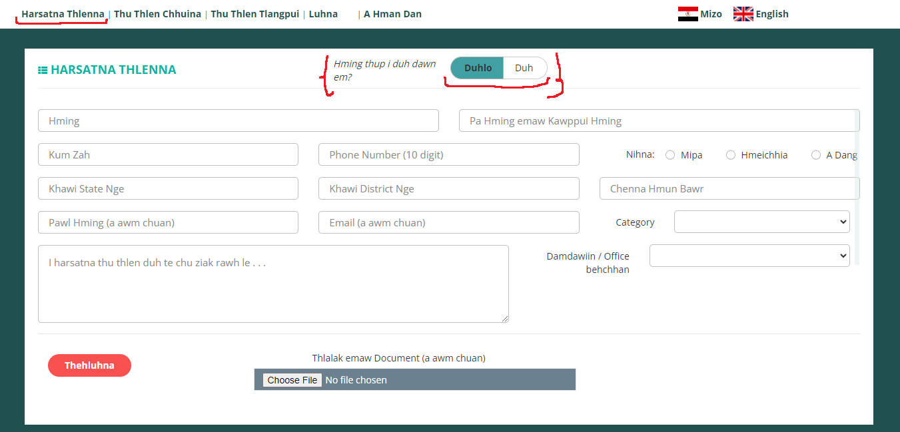900x432 pixels.
Task: Click Khawi State Nge field
Action: click(168, 188)
